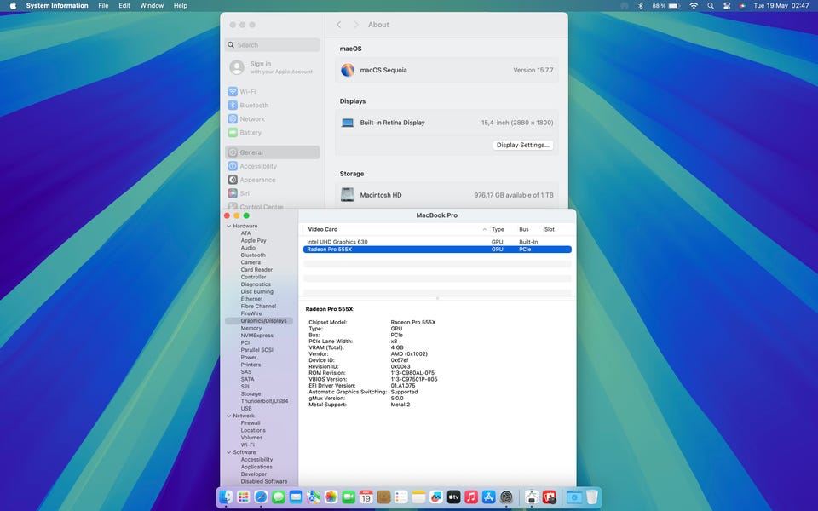Select Memory in Hardware list
This screenshot has height=511, width=818.
(x=251, y=328)
